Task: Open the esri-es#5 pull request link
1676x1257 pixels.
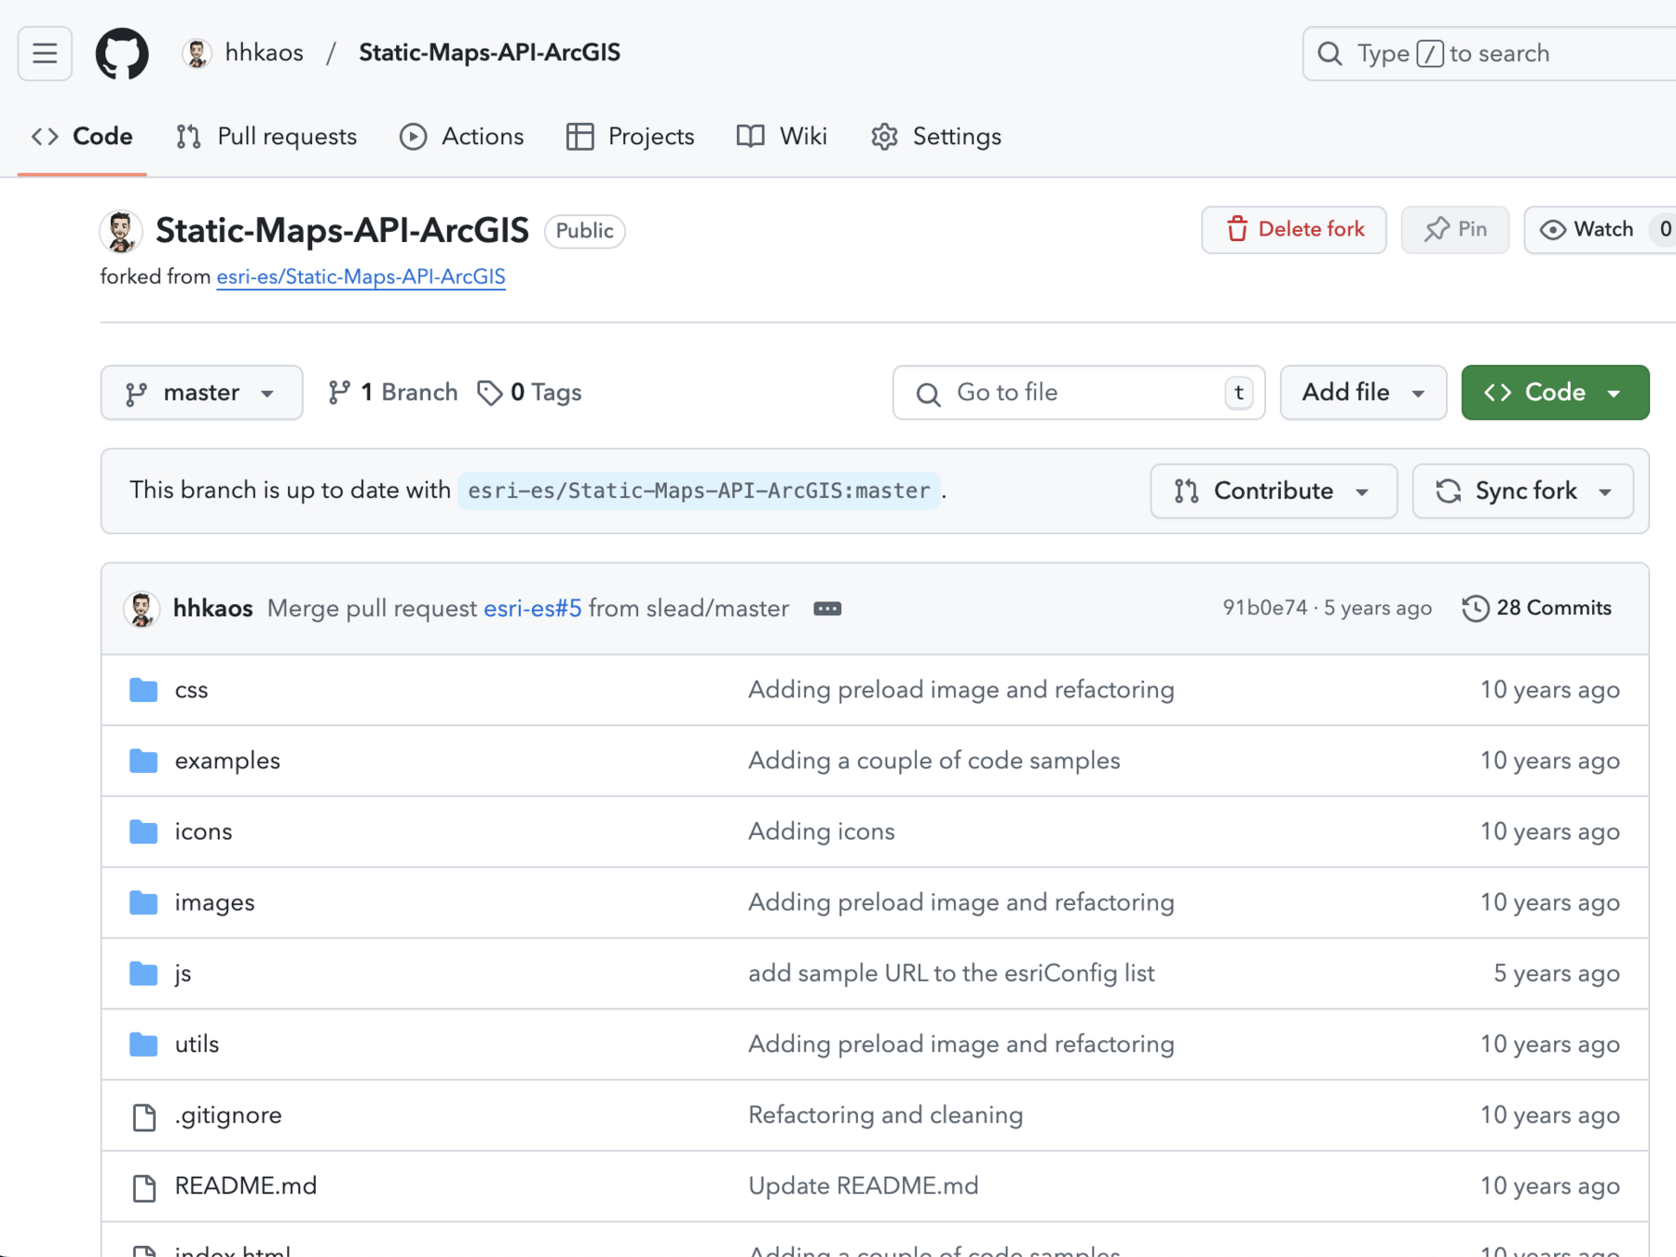Action: [532, 609]
